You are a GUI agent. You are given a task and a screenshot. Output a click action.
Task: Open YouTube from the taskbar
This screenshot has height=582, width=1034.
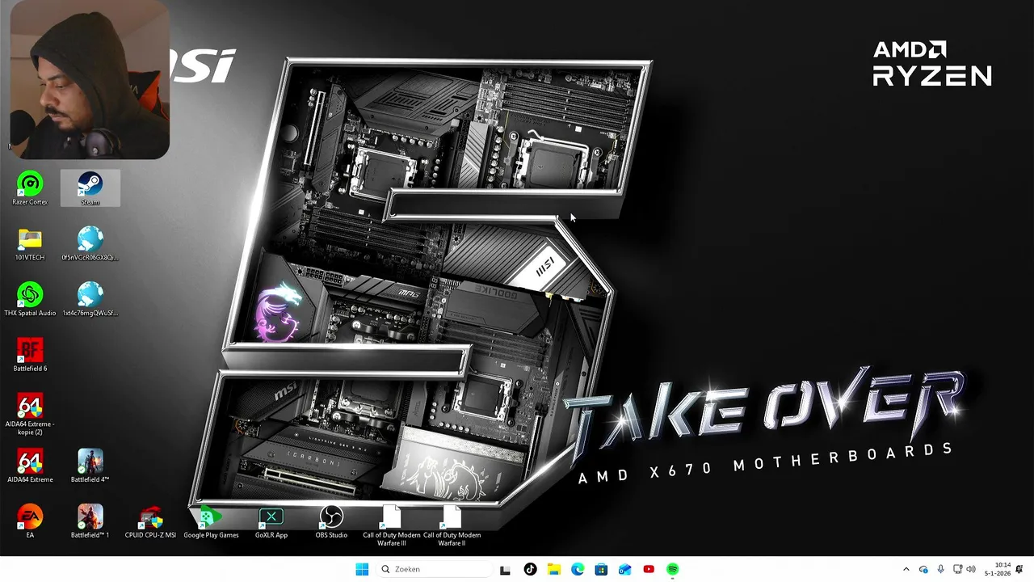click(649, 569)
